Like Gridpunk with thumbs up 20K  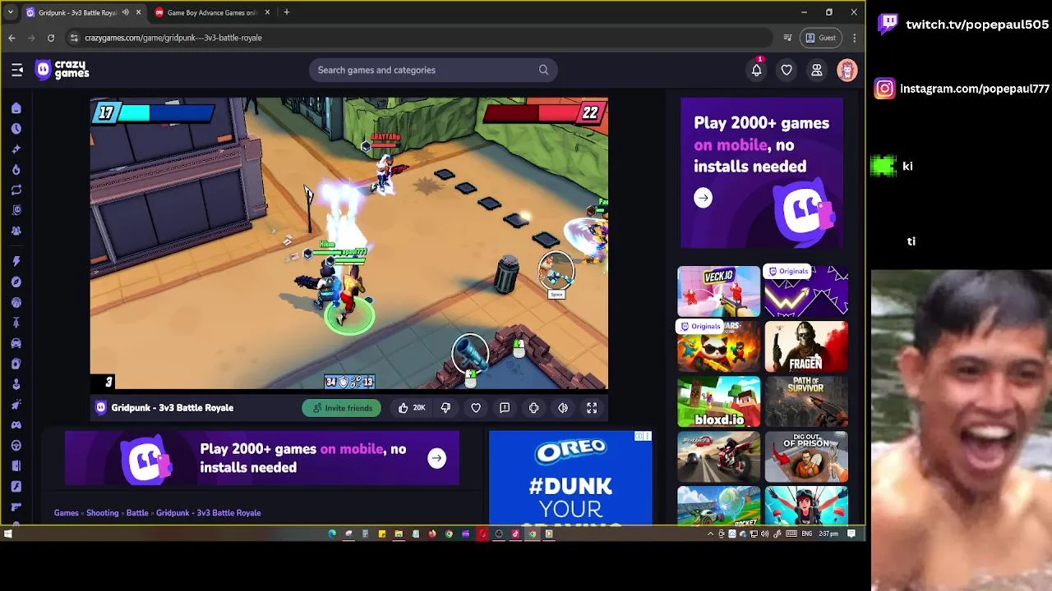click(411, 408)
